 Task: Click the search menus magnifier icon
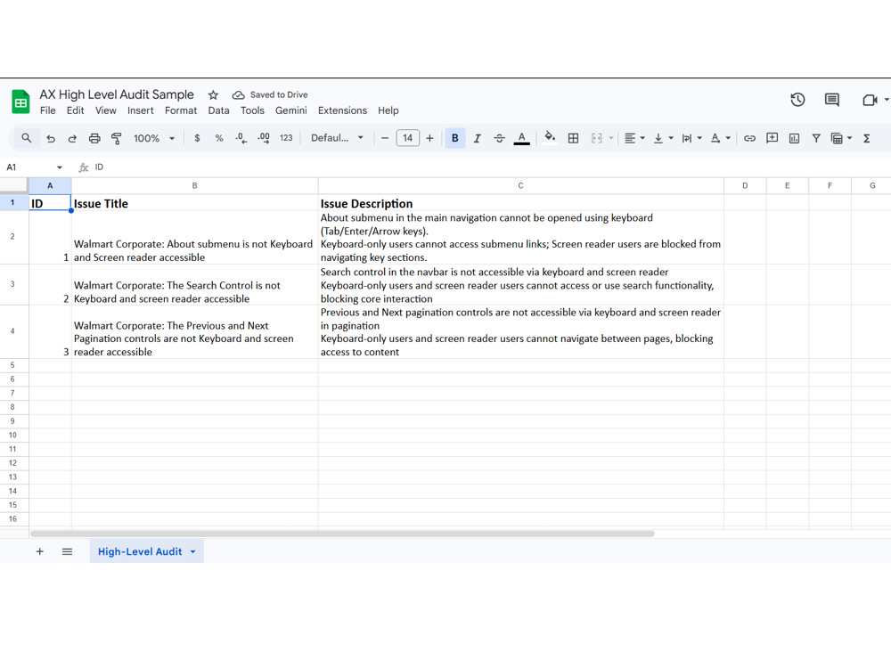pos(26,138)
